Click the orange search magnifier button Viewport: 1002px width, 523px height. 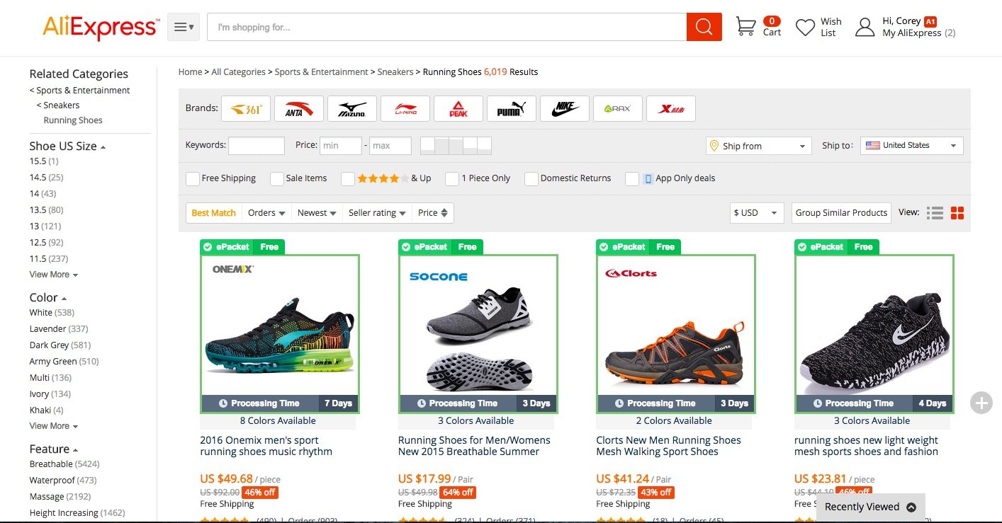[x=704, y=27]
